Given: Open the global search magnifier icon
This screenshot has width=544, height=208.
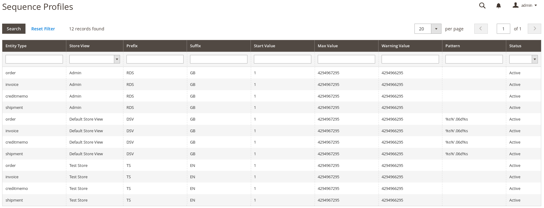Looking at the screenshot, I should click(x=482, y=6).
